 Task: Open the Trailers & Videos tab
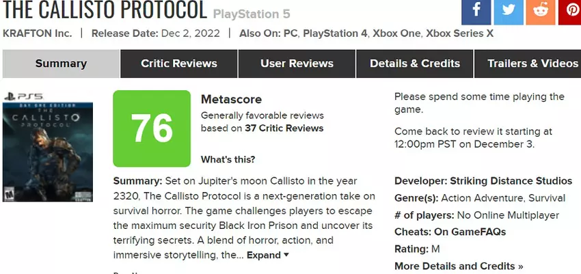pyautogui.click(x=532, y=64)
